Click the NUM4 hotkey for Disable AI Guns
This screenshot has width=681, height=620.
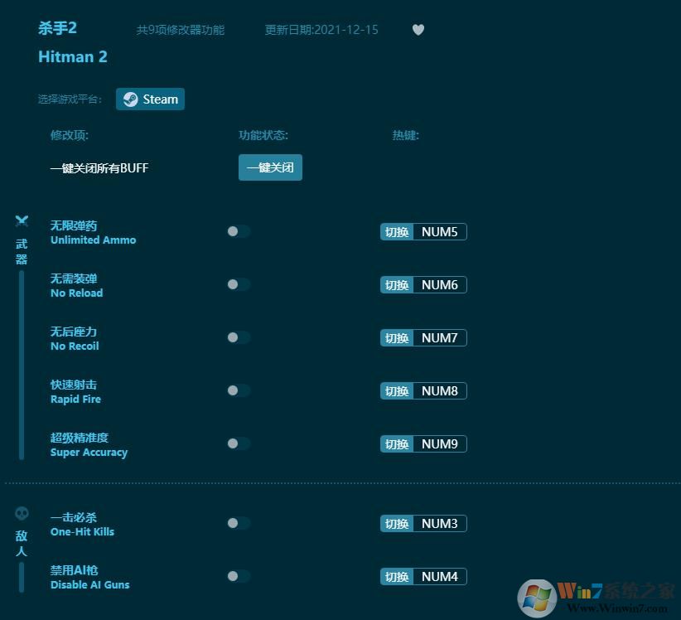pos(440,576)
